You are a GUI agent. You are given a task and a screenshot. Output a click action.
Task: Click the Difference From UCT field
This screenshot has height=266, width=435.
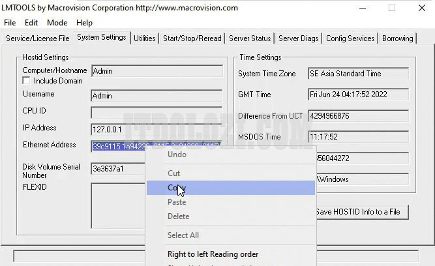(359, 115)
